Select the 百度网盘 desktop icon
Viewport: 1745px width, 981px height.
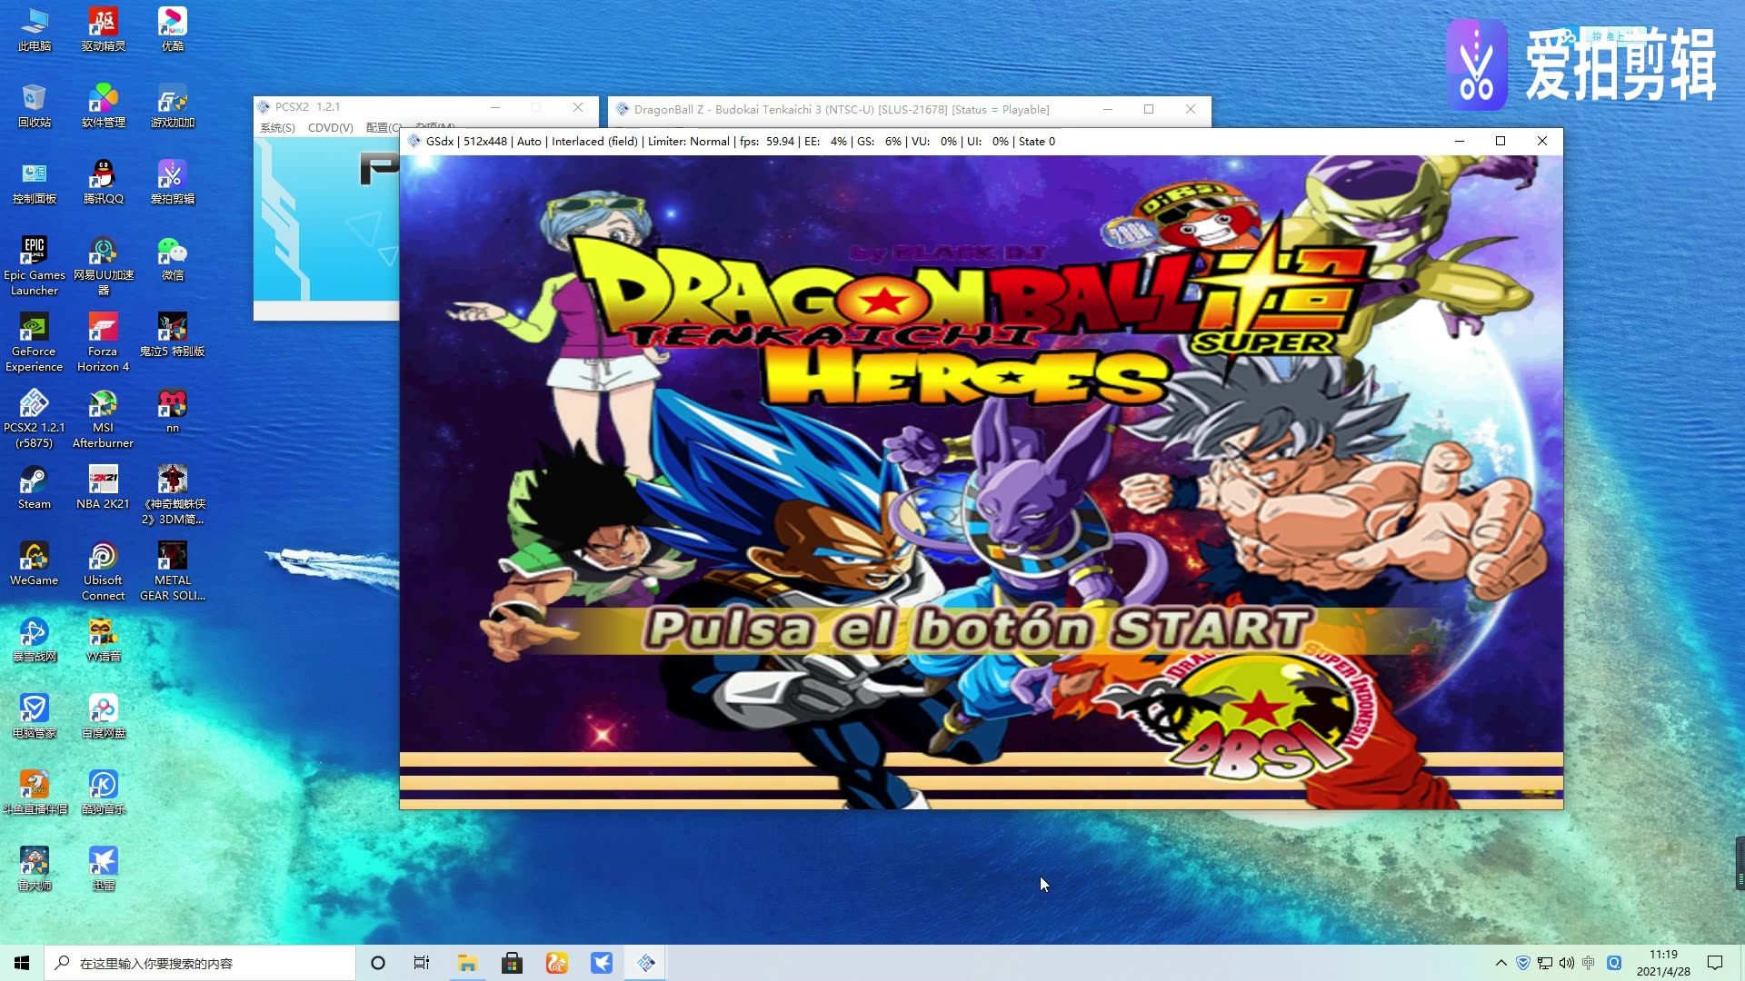(x=103, y=716)
